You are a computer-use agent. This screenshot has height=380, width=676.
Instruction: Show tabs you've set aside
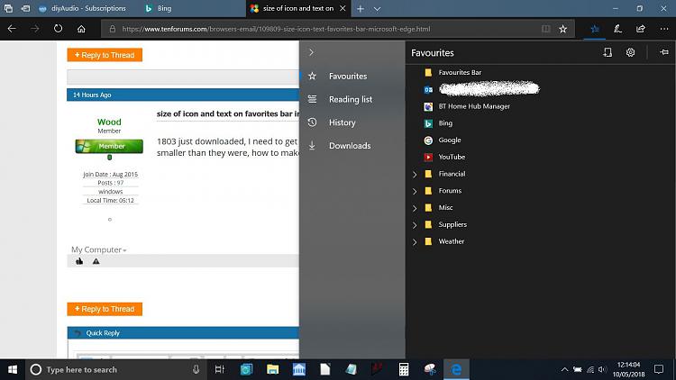pos(8,8)
